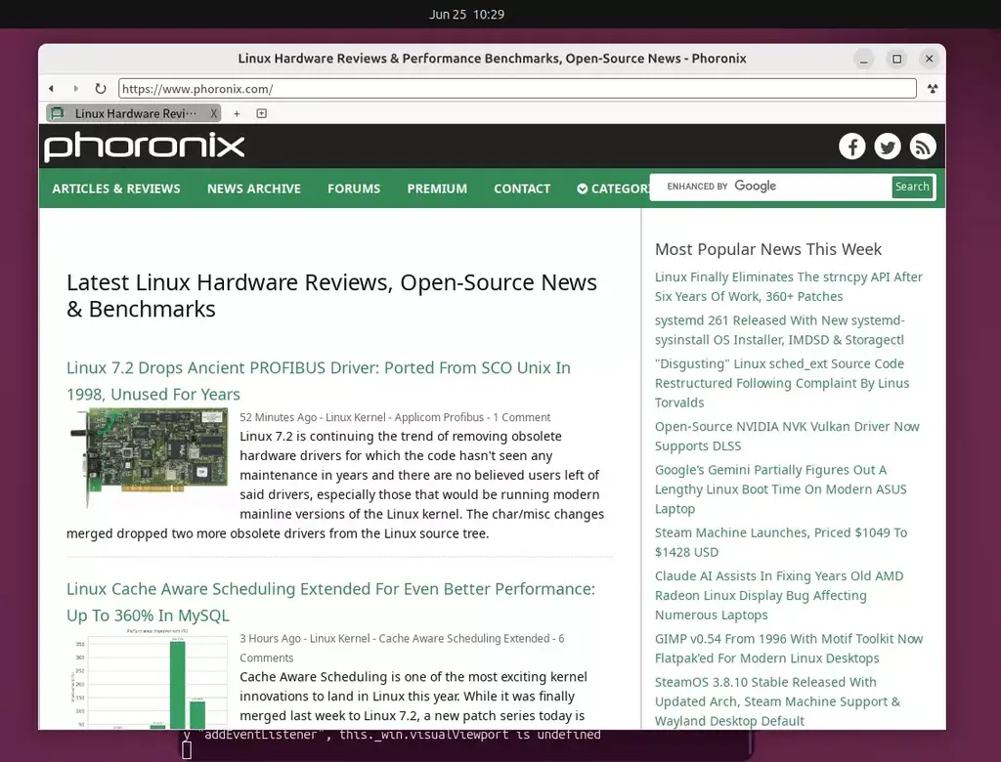Screen dimensions: 1001x762
Task: Select the Linux Hardware Reviews tab
Action: pos(135,113)
